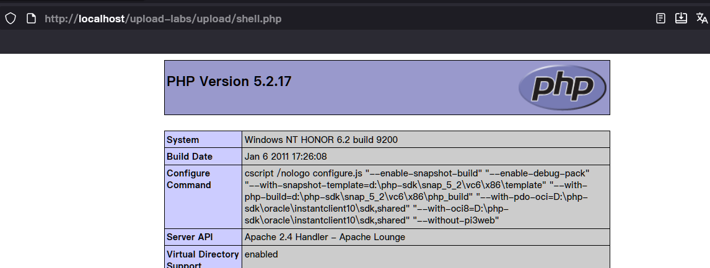Click the Server API label
The width and height of the screenshot is (710, 268).
coord(190,237)
